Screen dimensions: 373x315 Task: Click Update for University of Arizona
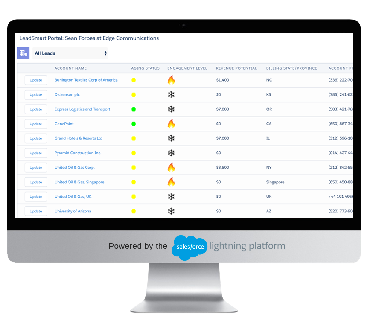pos(36,211)
